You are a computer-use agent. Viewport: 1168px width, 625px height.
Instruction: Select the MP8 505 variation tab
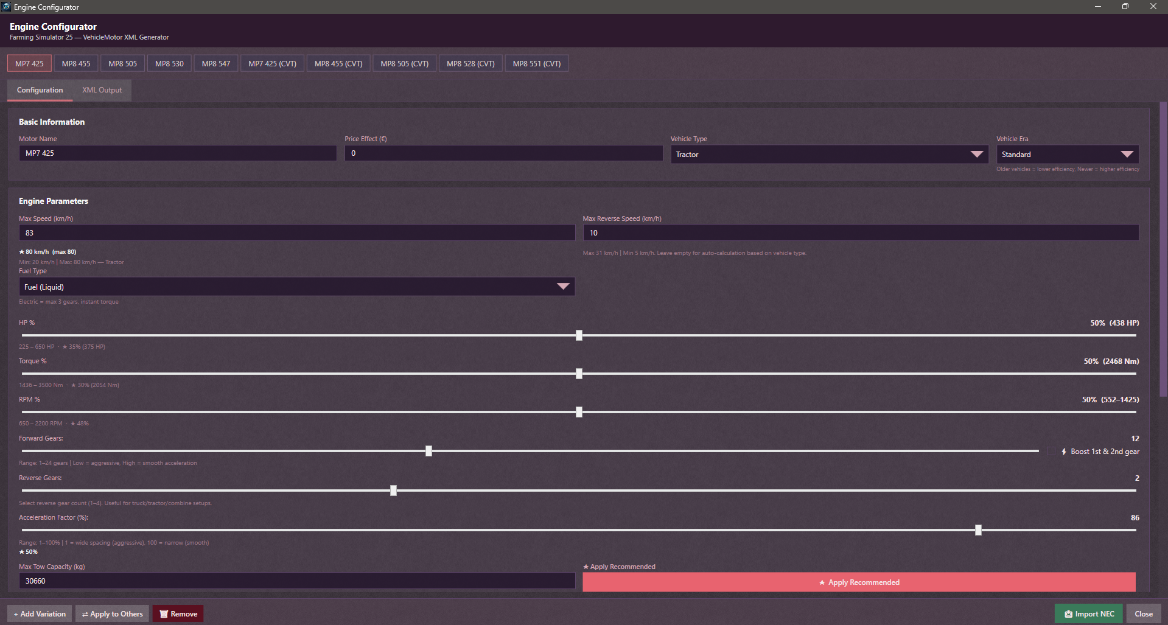point(122,63)
